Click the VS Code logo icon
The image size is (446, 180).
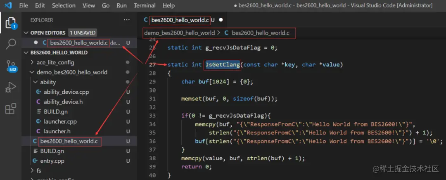pos(8,5)
